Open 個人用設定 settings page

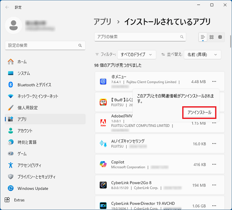pyautogui.click(x=45, y=108)
